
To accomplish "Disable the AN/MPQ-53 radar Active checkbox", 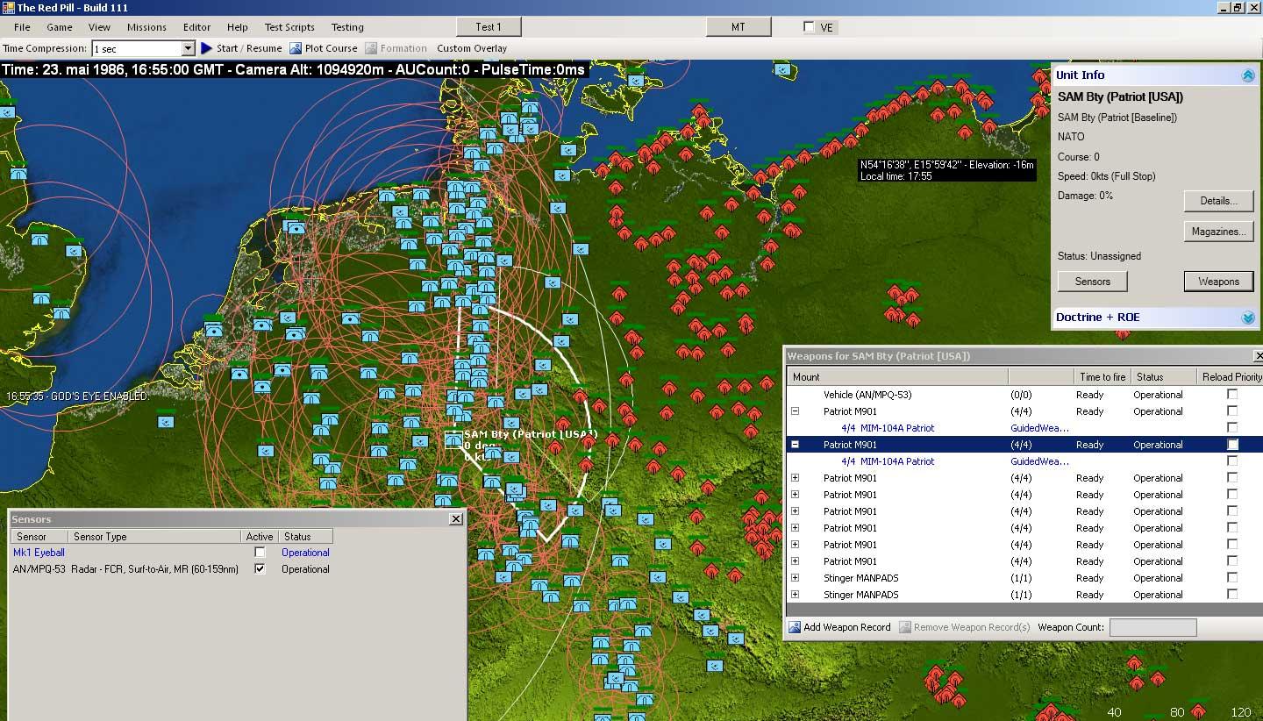I will [260, 569].
